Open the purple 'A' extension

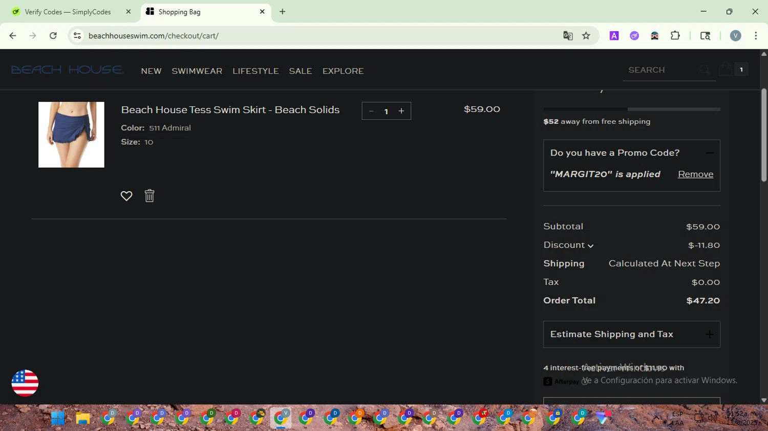point(614,36)
